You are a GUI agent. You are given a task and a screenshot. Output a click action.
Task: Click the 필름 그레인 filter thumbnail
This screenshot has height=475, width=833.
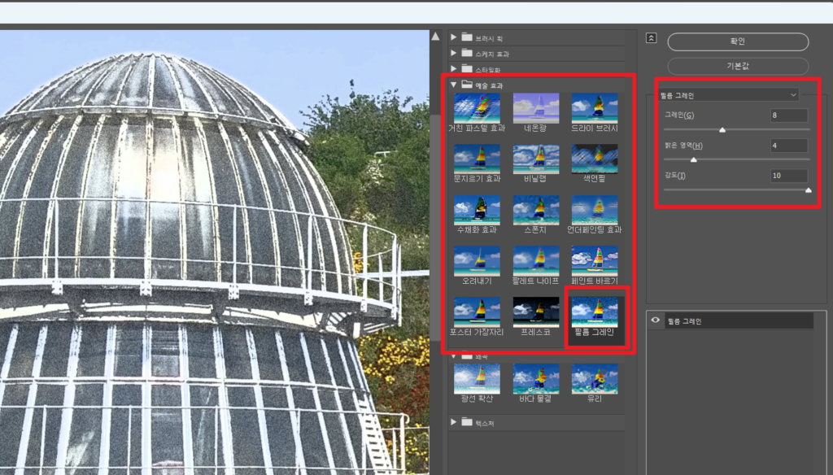tap(594, 312)
